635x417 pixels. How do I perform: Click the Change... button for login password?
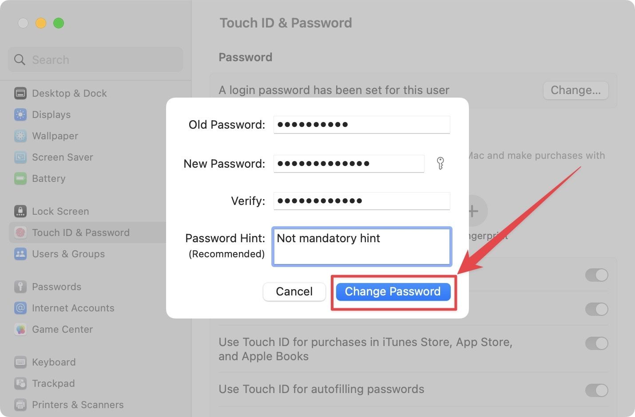point(575,90)
